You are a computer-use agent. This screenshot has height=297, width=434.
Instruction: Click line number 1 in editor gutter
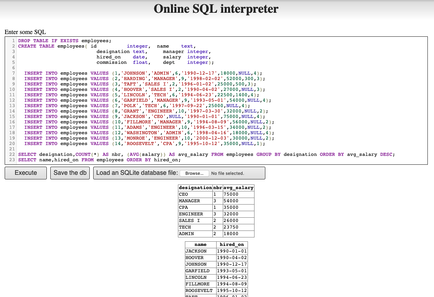click(x=14, y=41)
